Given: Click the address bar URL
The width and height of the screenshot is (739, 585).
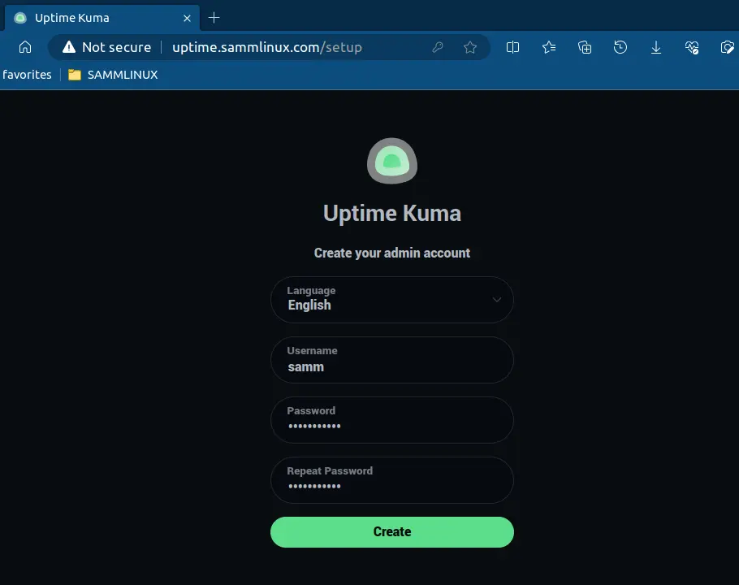Looking at the screenshot, I should click(x=267, y=47).
